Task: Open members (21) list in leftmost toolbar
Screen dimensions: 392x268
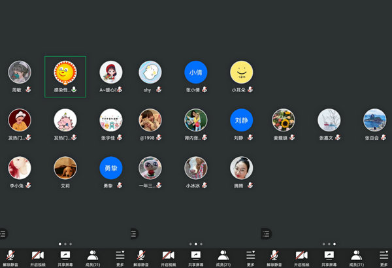Action: point(93,256)
